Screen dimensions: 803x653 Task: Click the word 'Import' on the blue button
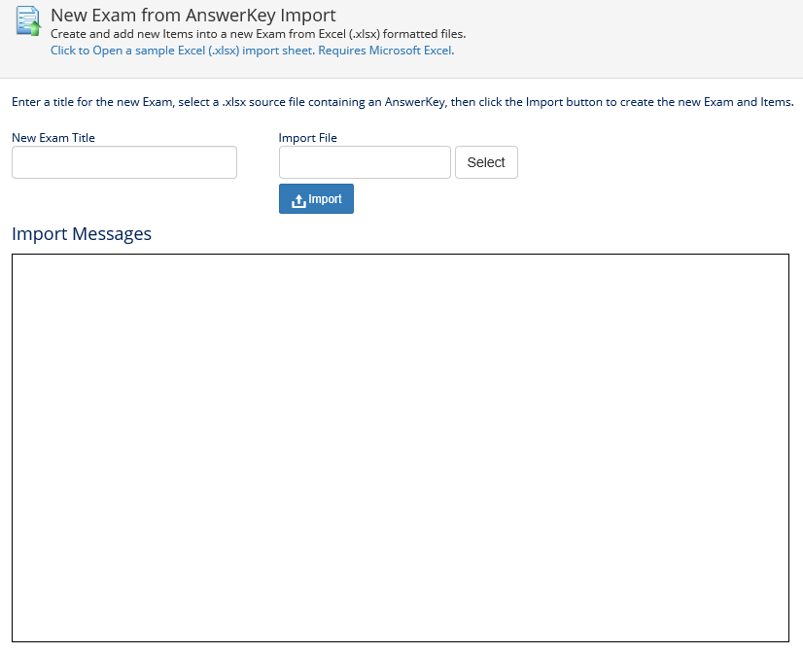point(325,199)
